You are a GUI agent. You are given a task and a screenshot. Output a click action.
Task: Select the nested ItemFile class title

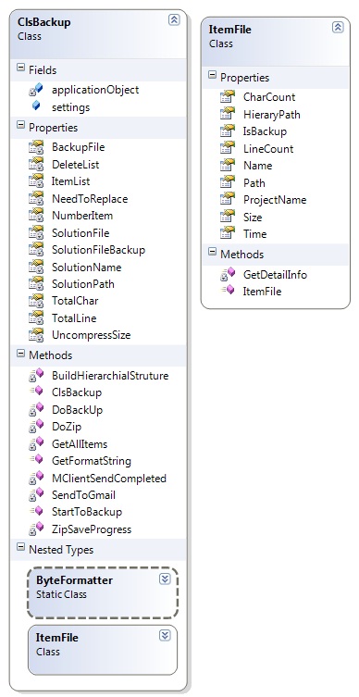[56, 638]
